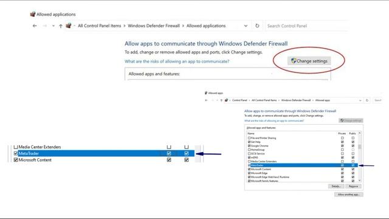Click the Public column header in small window
389x219 pixels.
tap(353, 134)
